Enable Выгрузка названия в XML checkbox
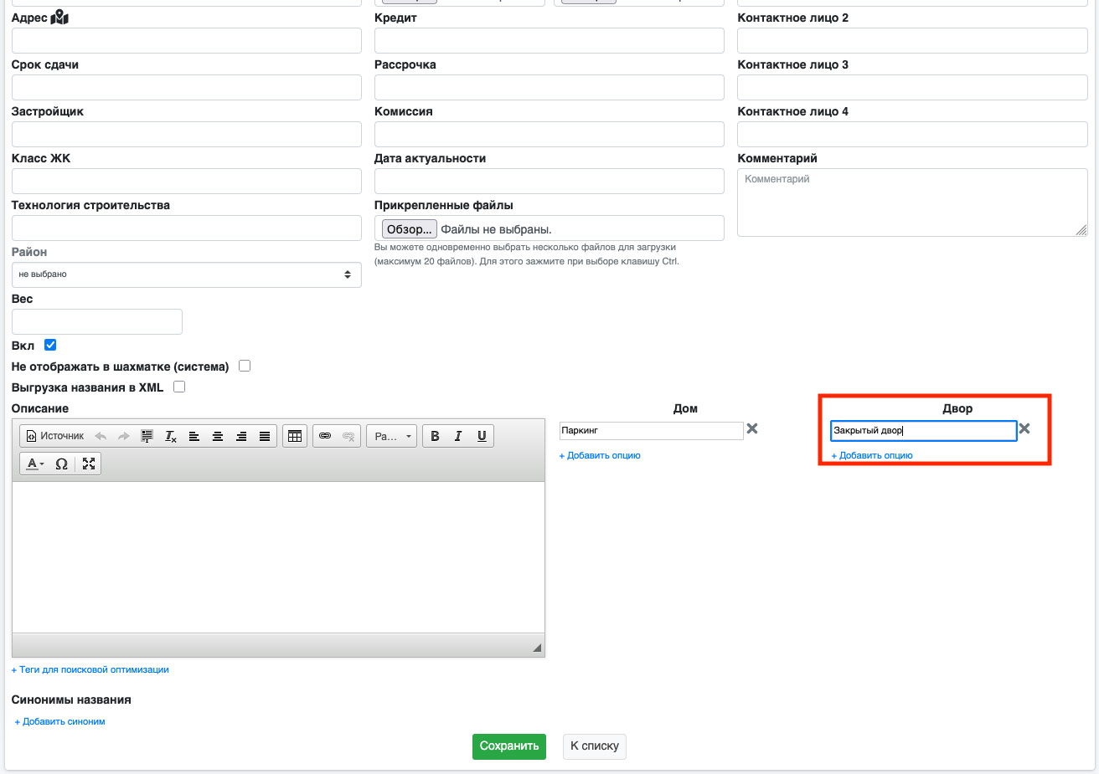 click(x=179, y=387)
